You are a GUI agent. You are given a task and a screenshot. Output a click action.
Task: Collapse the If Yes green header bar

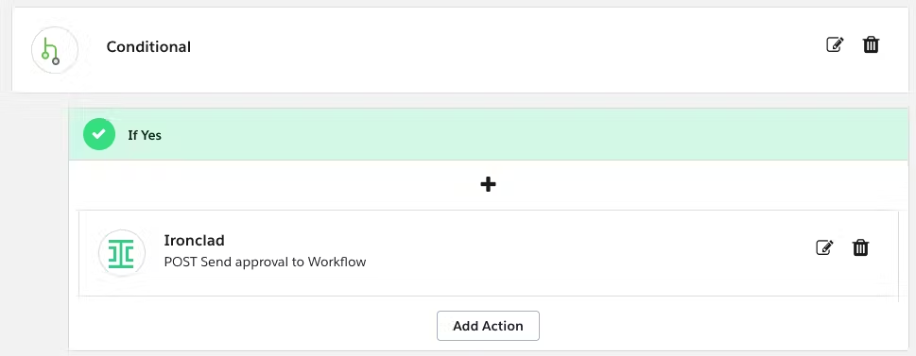pyautogui.click(x=492, y=134)
